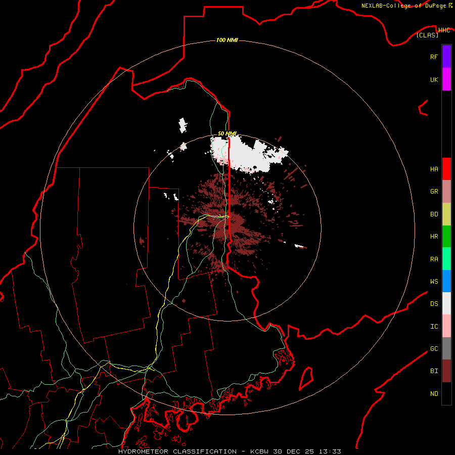The image size is (455, 455).
Task: Click the GC legend label
Action: 434,349
